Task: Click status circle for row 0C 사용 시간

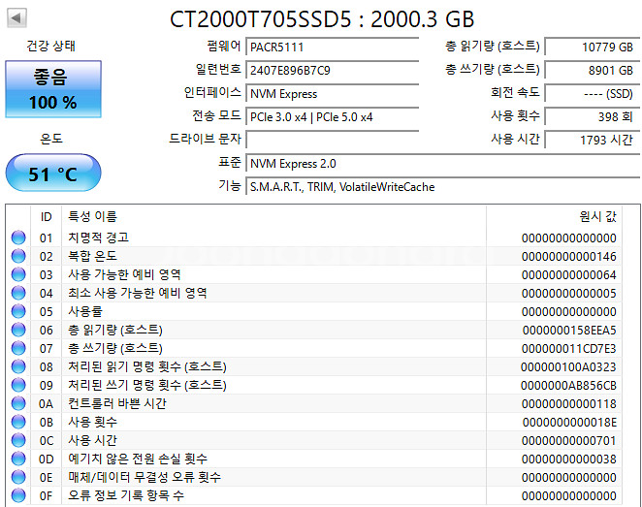Action: pos(18,440)
